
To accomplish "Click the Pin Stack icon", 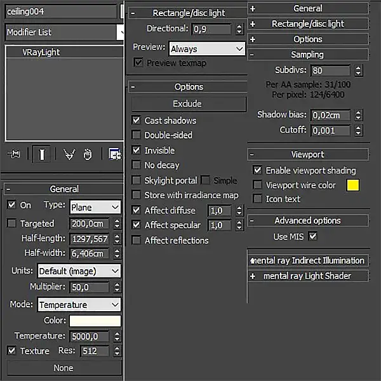I will [x=14, y=154].
